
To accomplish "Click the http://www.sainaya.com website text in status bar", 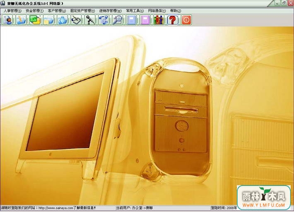I will coord(56,208).
